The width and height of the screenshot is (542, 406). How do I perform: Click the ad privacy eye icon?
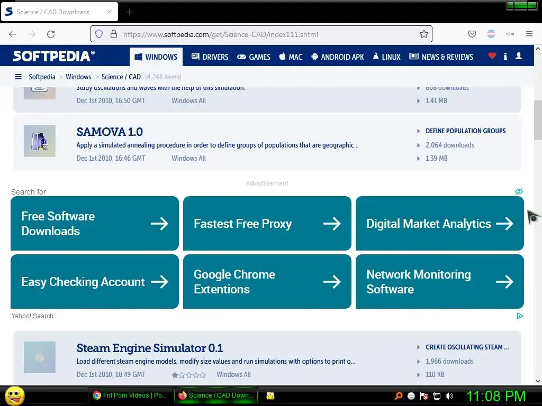(x=519, y=191)
